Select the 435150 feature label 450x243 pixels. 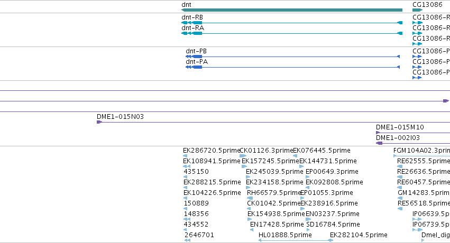[196, 172]
